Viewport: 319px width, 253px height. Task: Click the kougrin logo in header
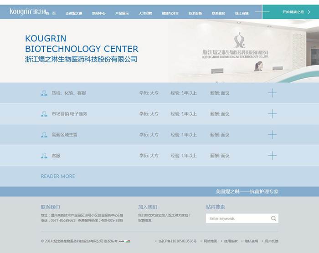click(x=28, y=11)
